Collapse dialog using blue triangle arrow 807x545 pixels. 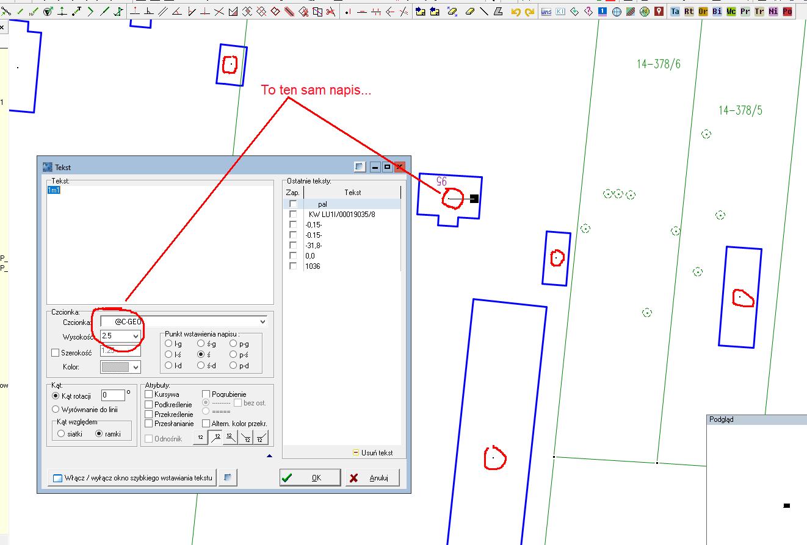coord(269,455)
